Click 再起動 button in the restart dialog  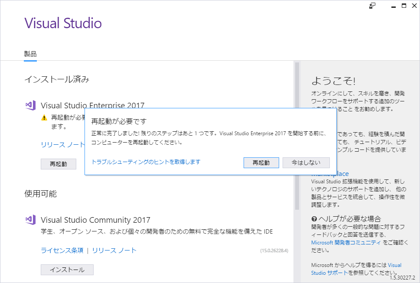(x=261, y=163)
